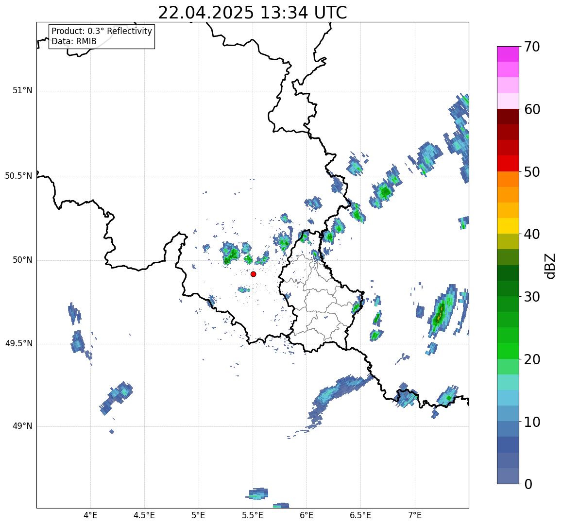Click the plot title timestamp 22.04.2025 13:34 UTC
Screen dimensions: 562x525
tap(252, 13)
